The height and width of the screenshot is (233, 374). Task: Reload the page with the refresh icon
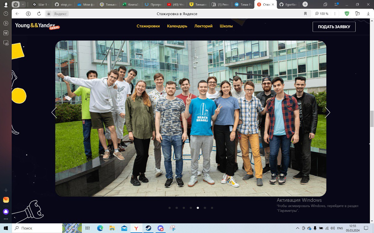(x=39, y=14)
